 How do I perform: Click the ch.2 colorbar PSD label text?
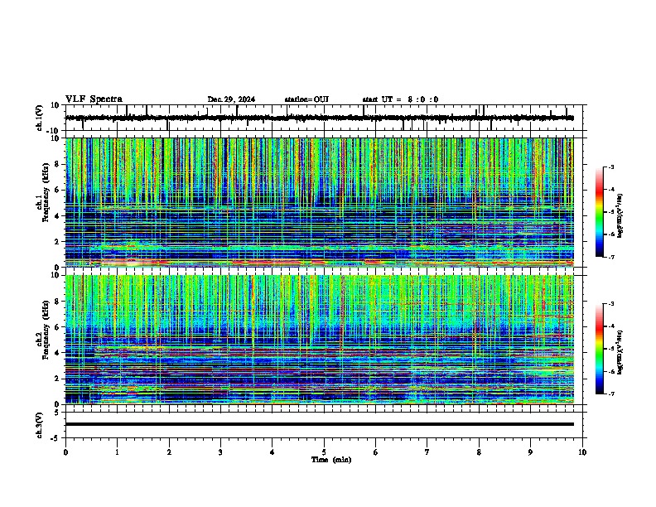click(x=620, y=352)
